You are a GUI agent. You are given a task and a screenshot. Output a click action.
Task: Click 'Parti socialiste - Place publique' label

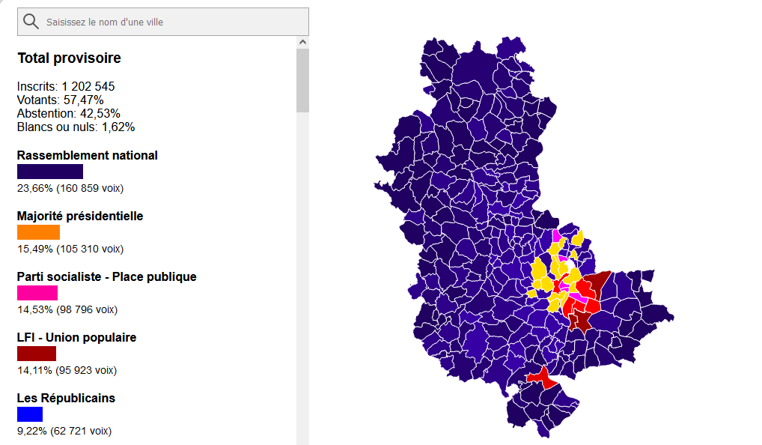pyautogui.click(x=107, y=276)
